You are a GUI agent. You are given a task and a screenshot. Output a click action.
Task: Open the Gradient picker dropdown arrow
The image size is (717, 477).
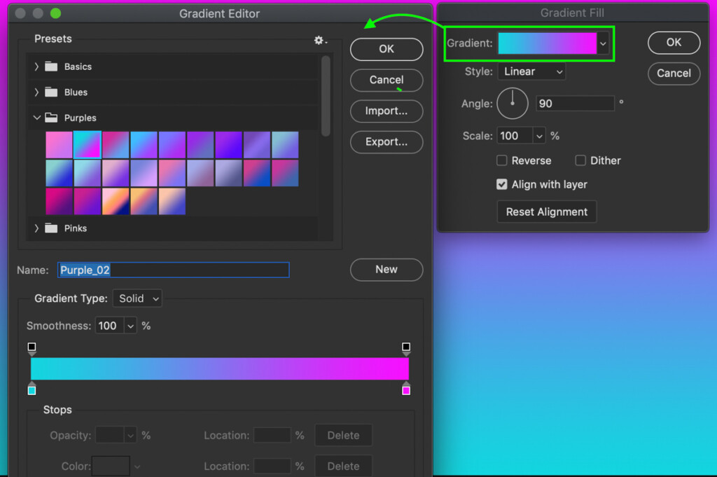point(603,43)
